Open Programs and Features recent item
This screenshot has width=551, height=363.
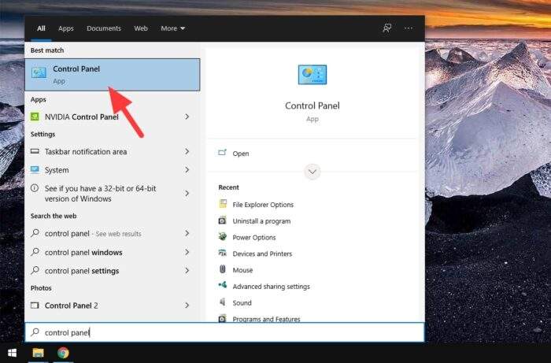[x=266, y=319]
